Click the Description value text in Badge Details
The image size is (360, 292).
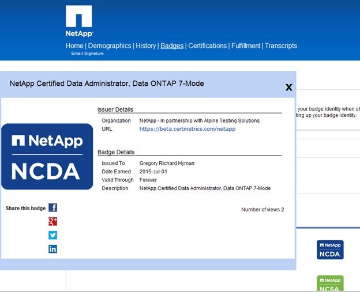coord(205,188)
